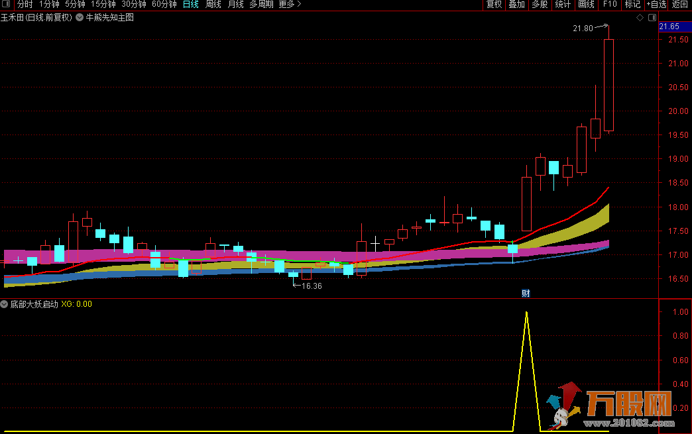This screenshot has width=692, height=434.
Task: Switch to 月线 monthly chart
Action: click(236, 5)
